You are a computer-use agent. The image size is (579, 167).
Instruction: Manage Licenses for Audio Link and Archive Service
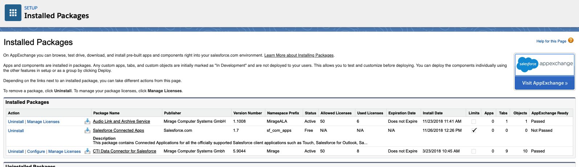click(x=43, y=122)
